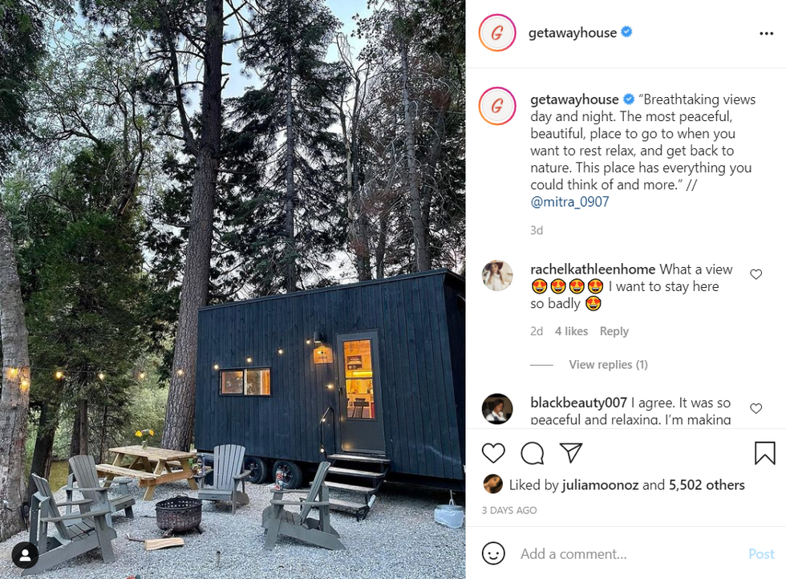Screen dimensions: 786x579
Task: Open blackbeauty007's profile picture
Action: tap(497, 408)
